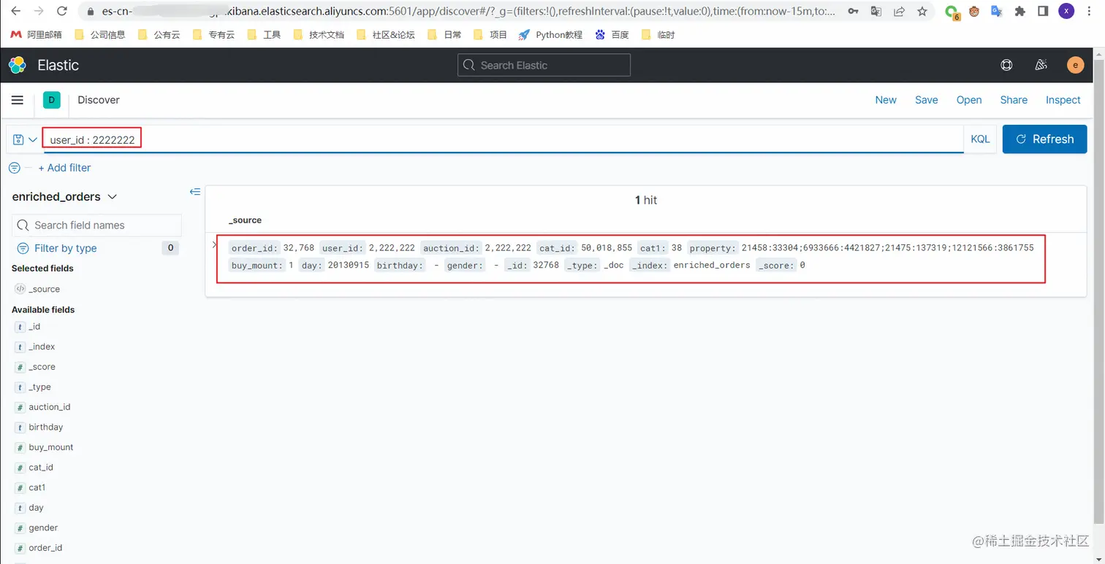Open the browser share icon

pos(899,11)
